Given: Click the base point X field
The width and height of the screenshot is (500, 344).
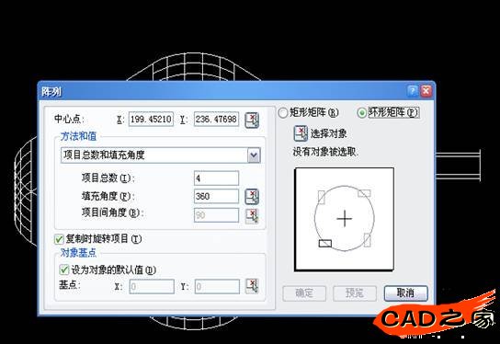Looking at the screenshot, I should pos(152,287).
